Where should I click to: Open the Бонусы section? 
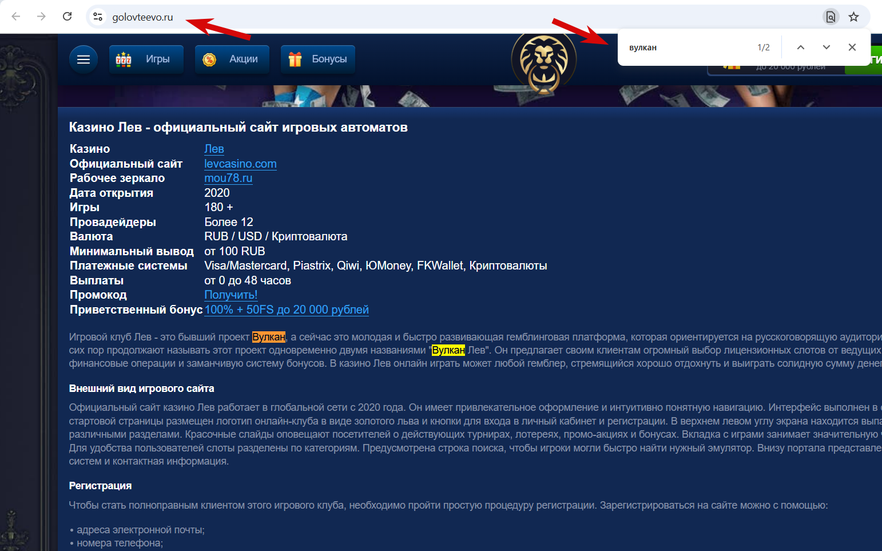tap(318, 60)
